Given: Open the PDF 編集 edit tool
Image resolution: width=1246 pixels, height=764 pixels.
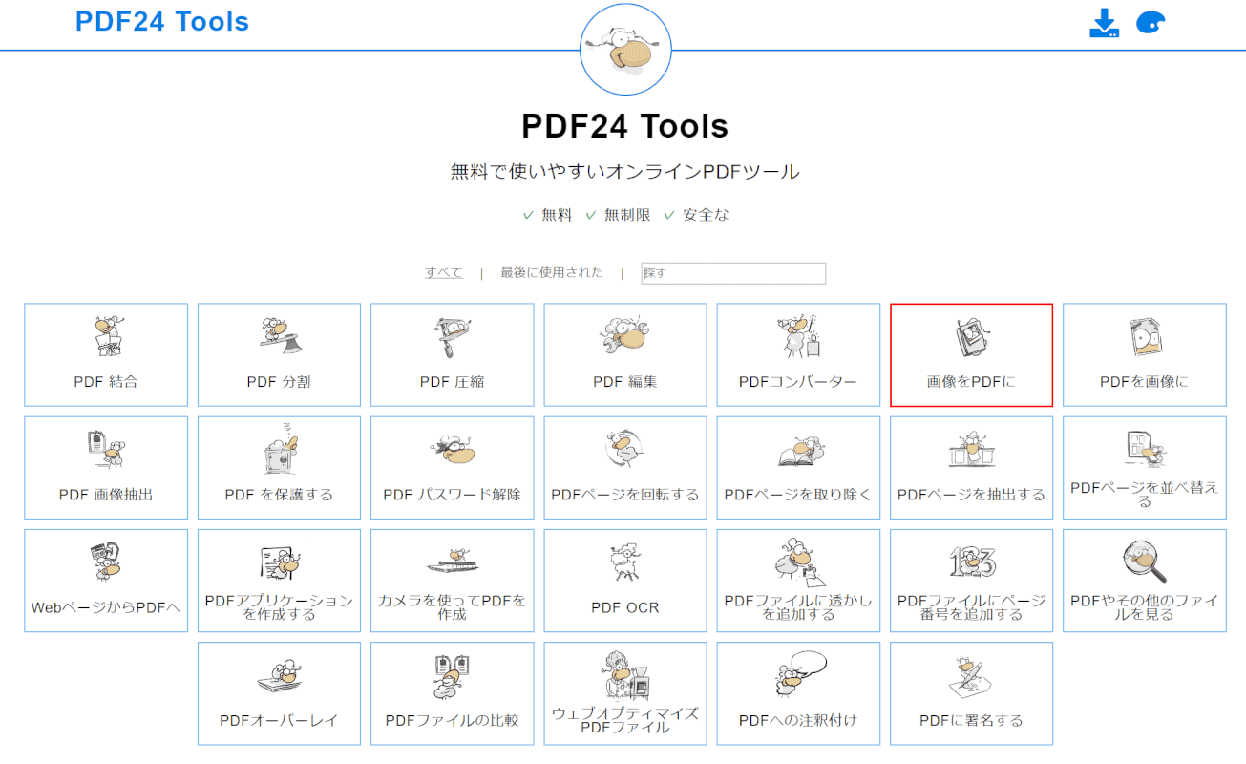Looking at the screenshot, I should (x=625, y=355).
